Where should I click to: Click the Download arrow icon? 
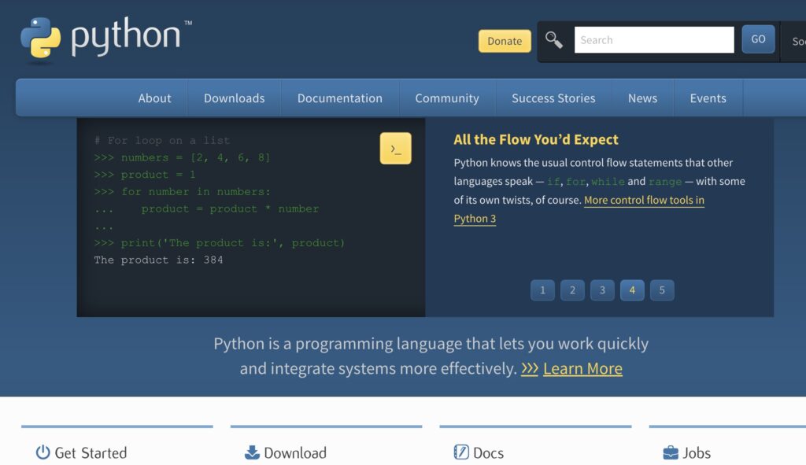pos(252,452)
